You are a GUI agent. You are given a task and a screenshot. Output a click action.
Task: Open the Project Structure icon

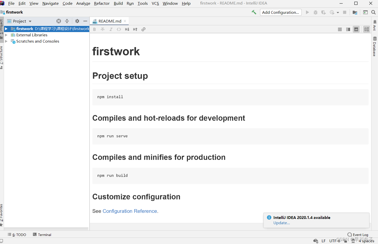click(355, 12)
